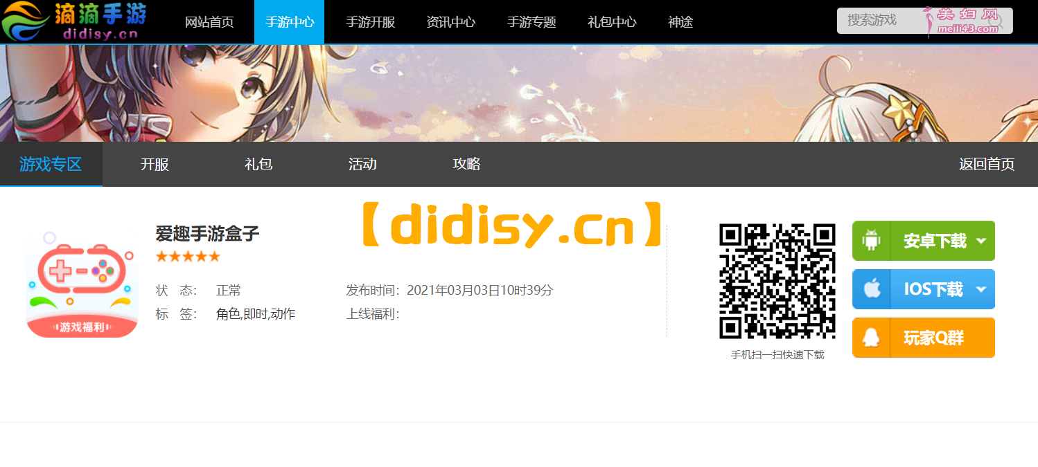The height and width of the screenshot is (467, 1038).
Task: Click the five-star rating
Action: click(188, 257)
